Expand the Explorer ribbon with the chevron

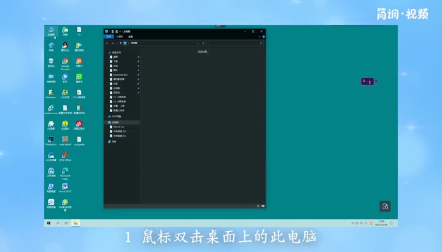[x=260, y=37]
